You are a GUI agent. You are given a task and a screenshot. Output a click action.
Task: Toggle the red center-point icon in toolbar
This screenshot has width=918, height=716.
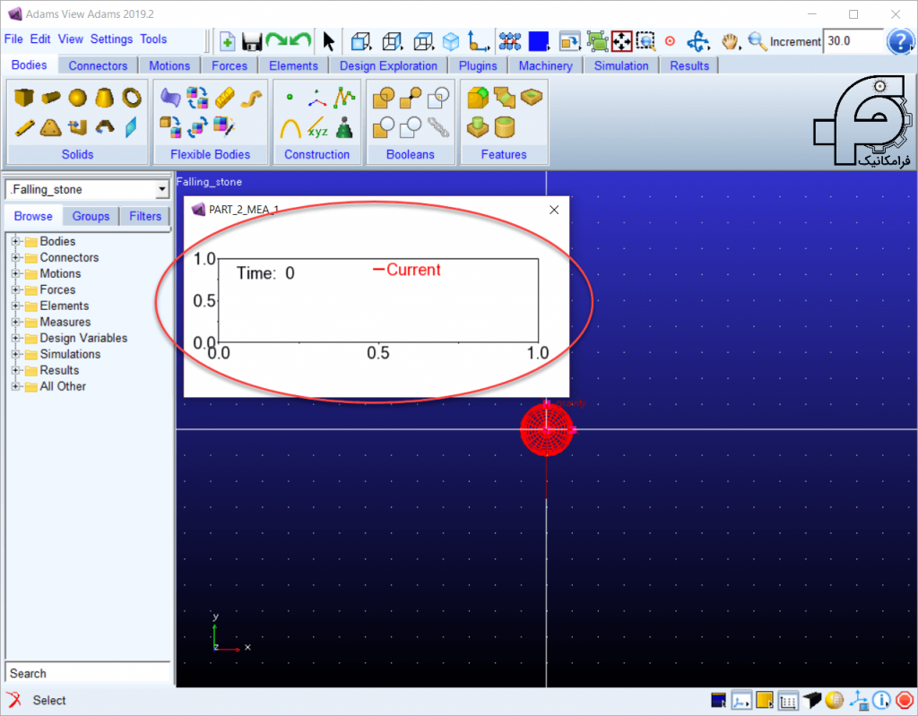pos(670,41)
